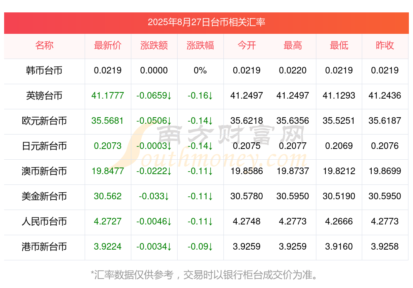Click the high value 35.6356
This screenshot has height=288, width=413.
pyautogui.click(x=293, y=121)
